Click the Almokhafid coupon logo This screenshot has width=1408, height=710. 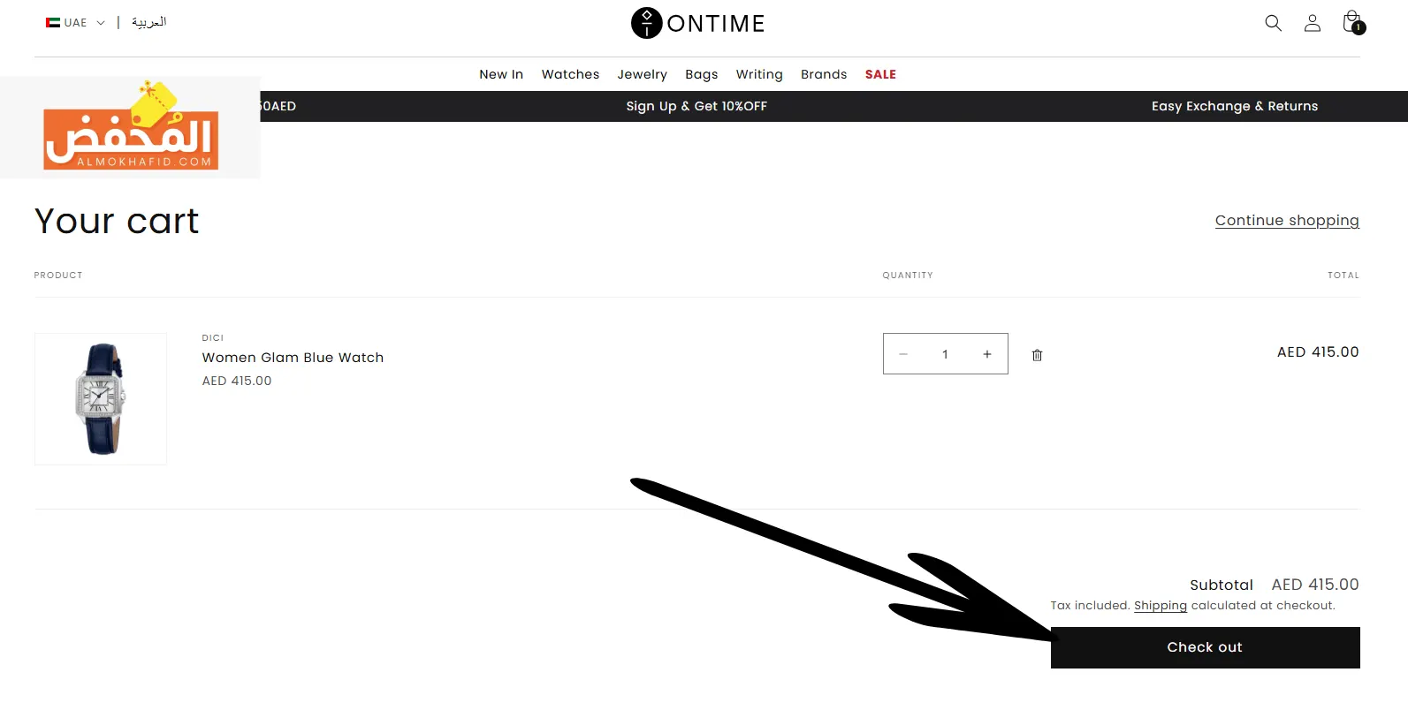click(x=131, y=128)
